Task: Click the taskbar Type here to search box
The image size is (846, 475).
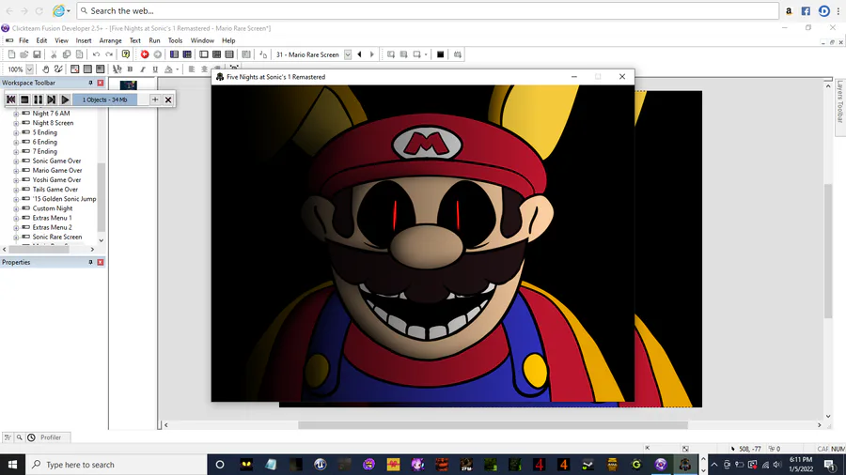Action: coord(116,465)
